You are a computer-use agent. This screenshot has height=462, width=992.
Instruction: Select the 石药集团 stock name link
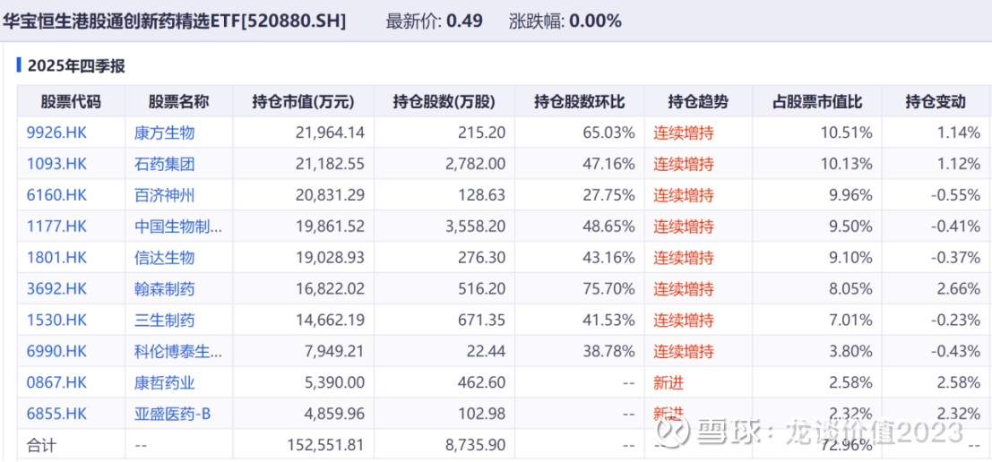[x=165, y=165]
